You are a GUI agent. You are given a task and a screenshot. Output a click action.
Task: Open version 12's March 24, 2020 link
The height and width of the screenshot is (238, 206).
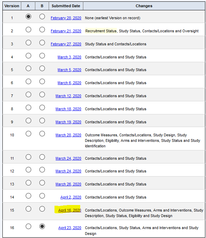point(68,171)
